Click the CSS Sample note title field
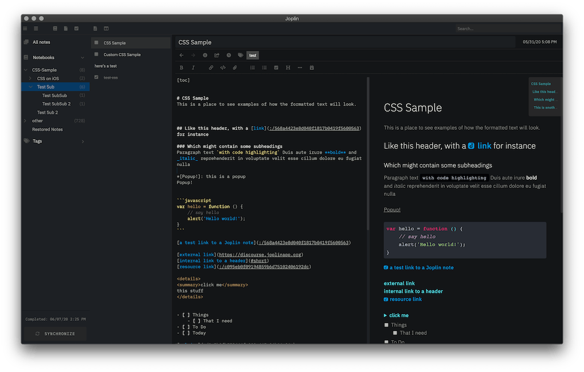The image size is (584, 372). [346, 42]
